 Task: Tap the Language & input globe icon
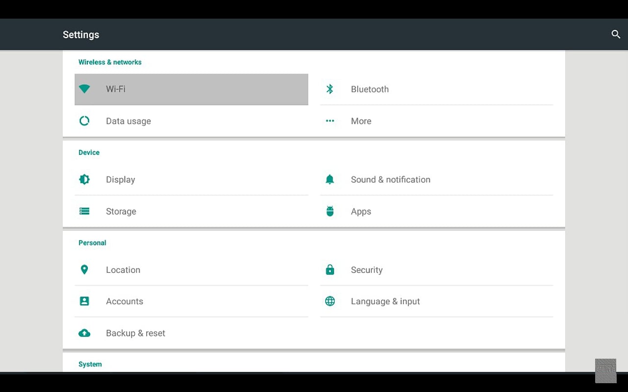click(x=330, y=301)
